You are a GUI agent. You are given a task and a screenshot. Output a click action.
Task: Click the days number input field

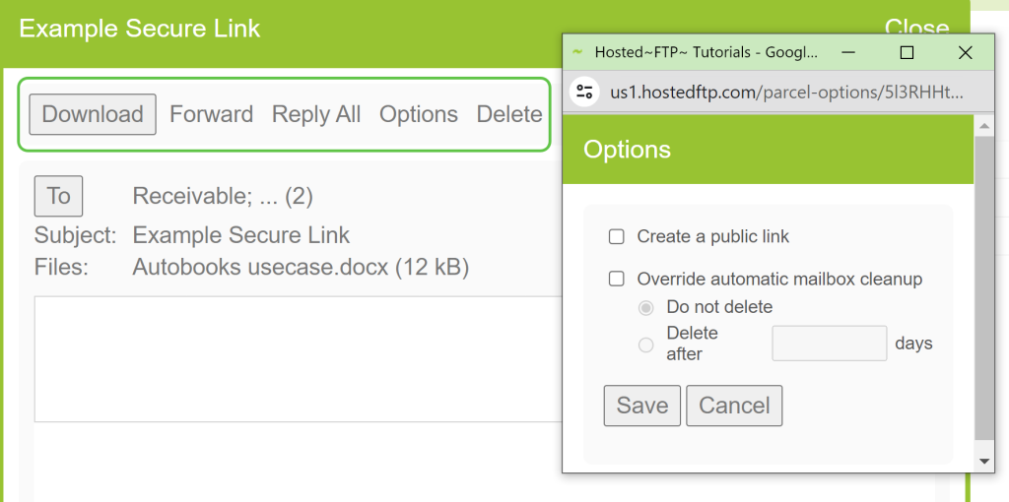(x=829, y=344)
